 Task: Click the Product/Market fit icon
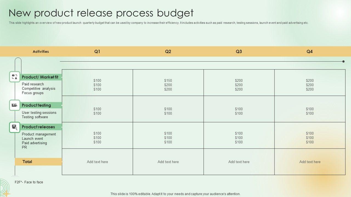[15, 77]
